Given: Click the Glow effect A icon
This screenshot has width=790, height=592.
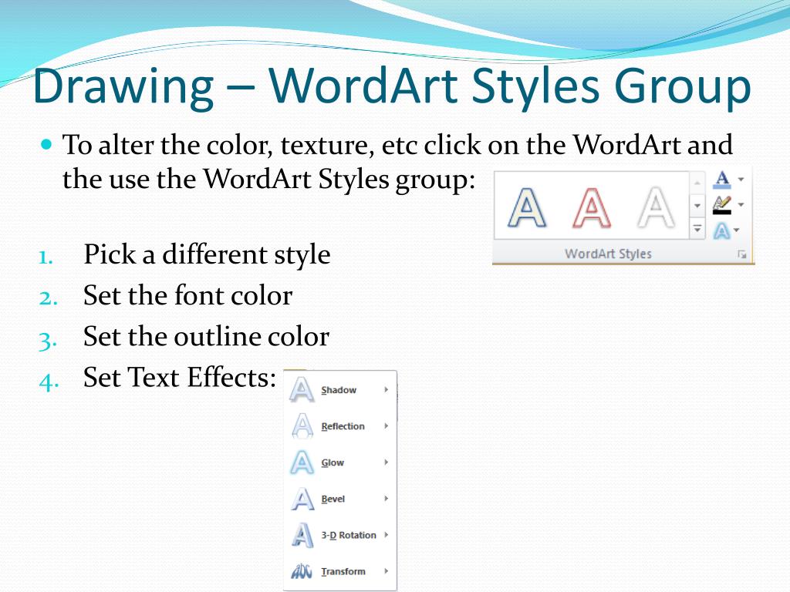Looking at the screenshot, I should [302, 462].
